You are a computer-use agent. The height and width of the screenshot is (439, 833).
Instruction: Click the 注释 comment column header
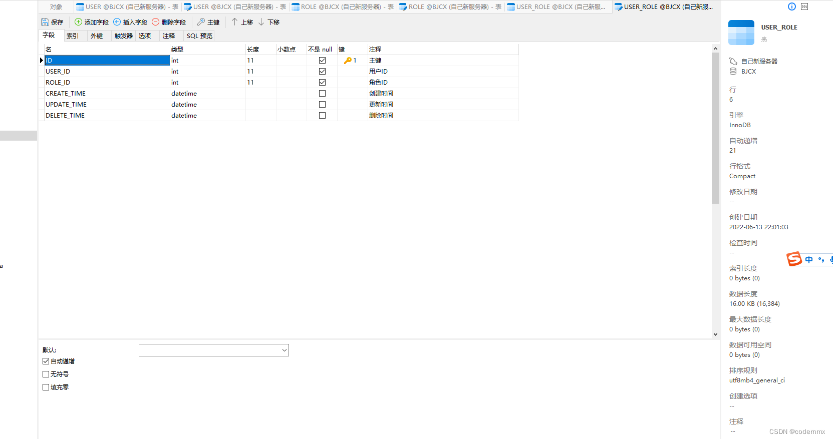click(443, 49)
